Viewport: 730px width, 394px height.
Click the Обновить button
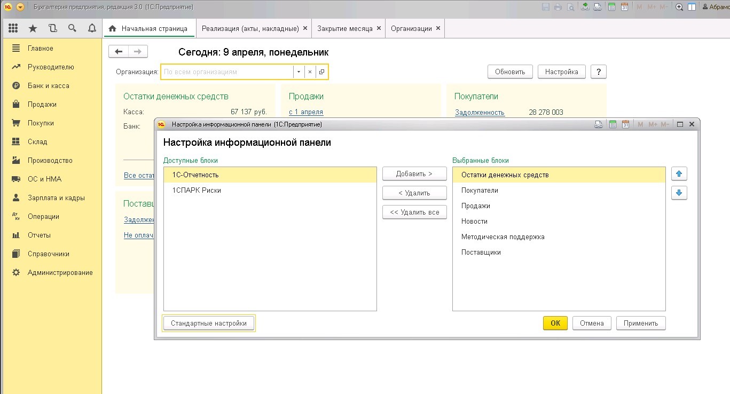[x=510, y=72]
